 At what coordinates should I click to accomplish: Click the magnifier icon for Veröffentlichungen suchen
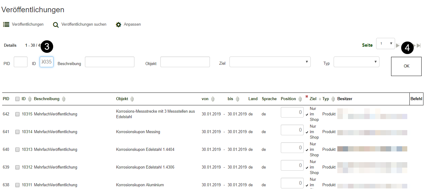pyautogui.click(x=56, y=25)
